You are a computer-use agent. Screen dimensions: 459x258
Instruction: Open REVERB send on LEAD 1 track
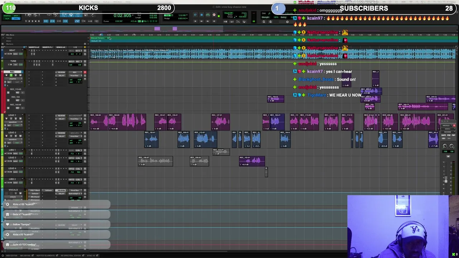point(61,116)
